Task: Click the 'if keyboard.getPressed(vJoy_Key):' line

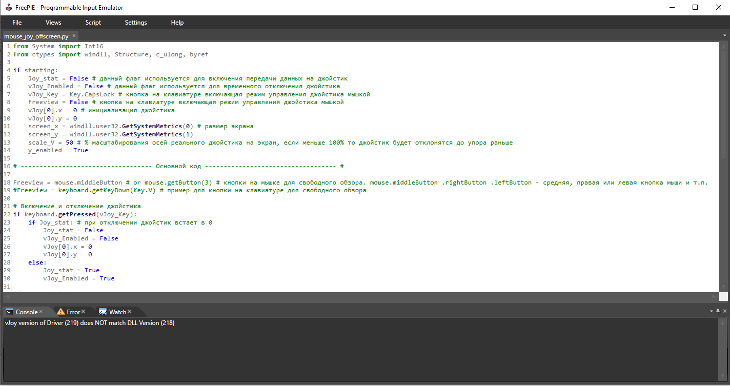Action: [x=75, y=214]
